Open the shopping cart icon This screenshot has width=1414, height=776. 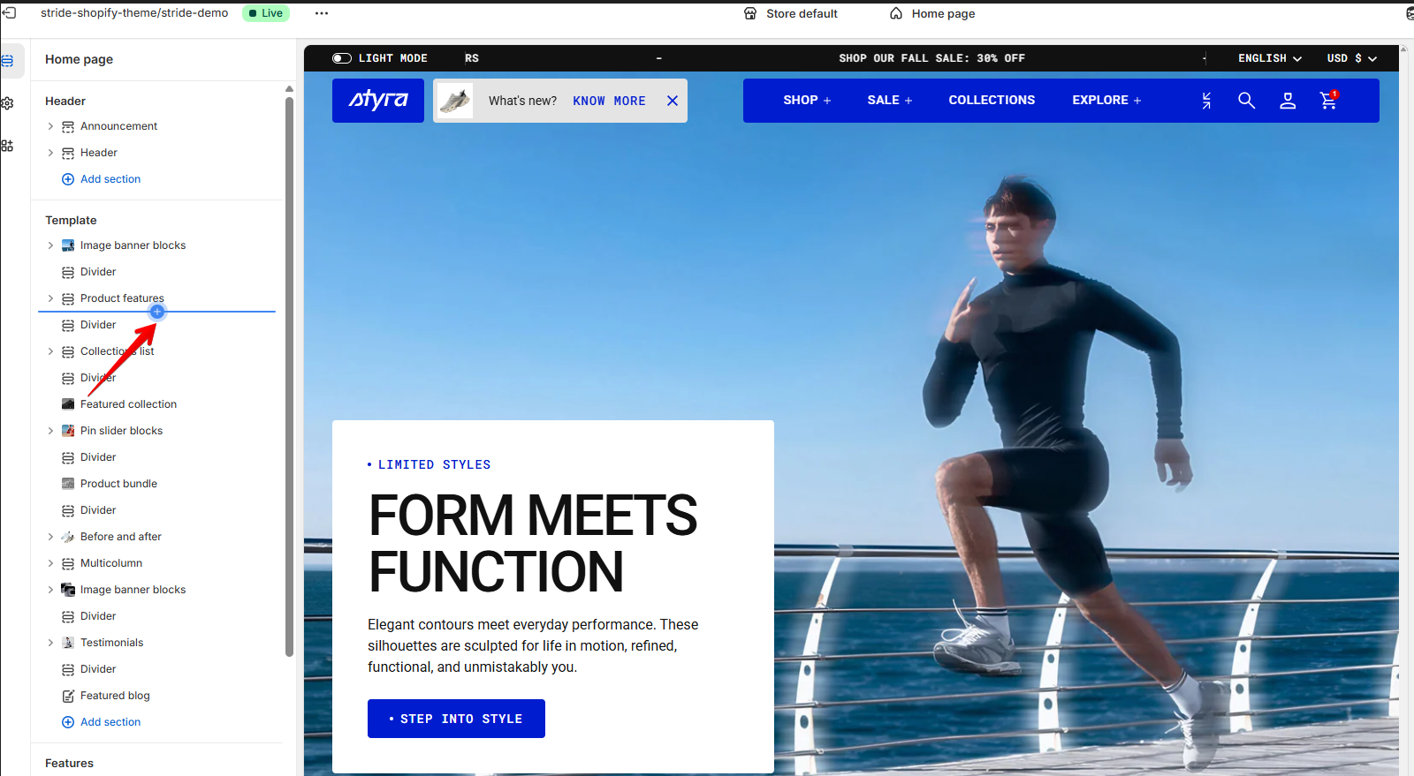click(x=1328, y=101)
